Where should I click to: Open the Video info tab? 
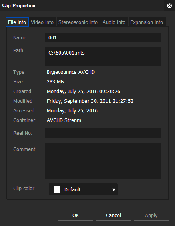tap(42, 22)
